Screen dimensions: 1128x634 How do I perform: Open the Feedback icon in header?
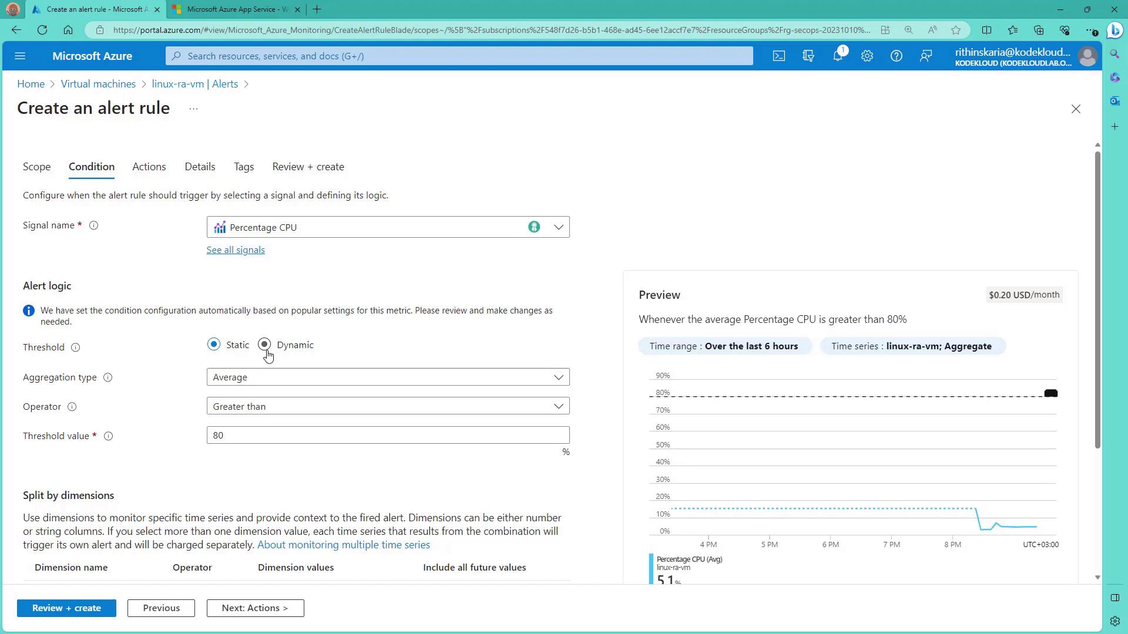(x=926, y=56)
